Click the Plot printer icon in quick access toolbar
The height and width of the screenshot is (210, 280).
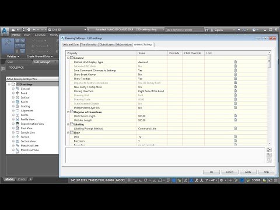[x=29, y=30]
